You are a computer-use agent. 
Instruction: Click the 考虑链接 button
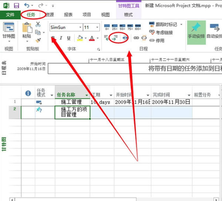coord(161,33)
